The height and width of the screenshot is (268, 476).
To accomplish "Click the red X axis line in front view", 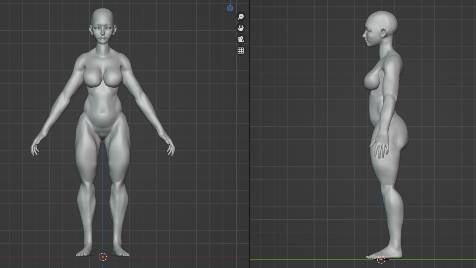I will (x=188, y=257).
